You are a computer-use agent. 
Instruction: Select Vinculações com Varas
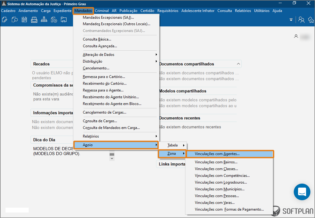pyautogui.click(x=229, y=203)
